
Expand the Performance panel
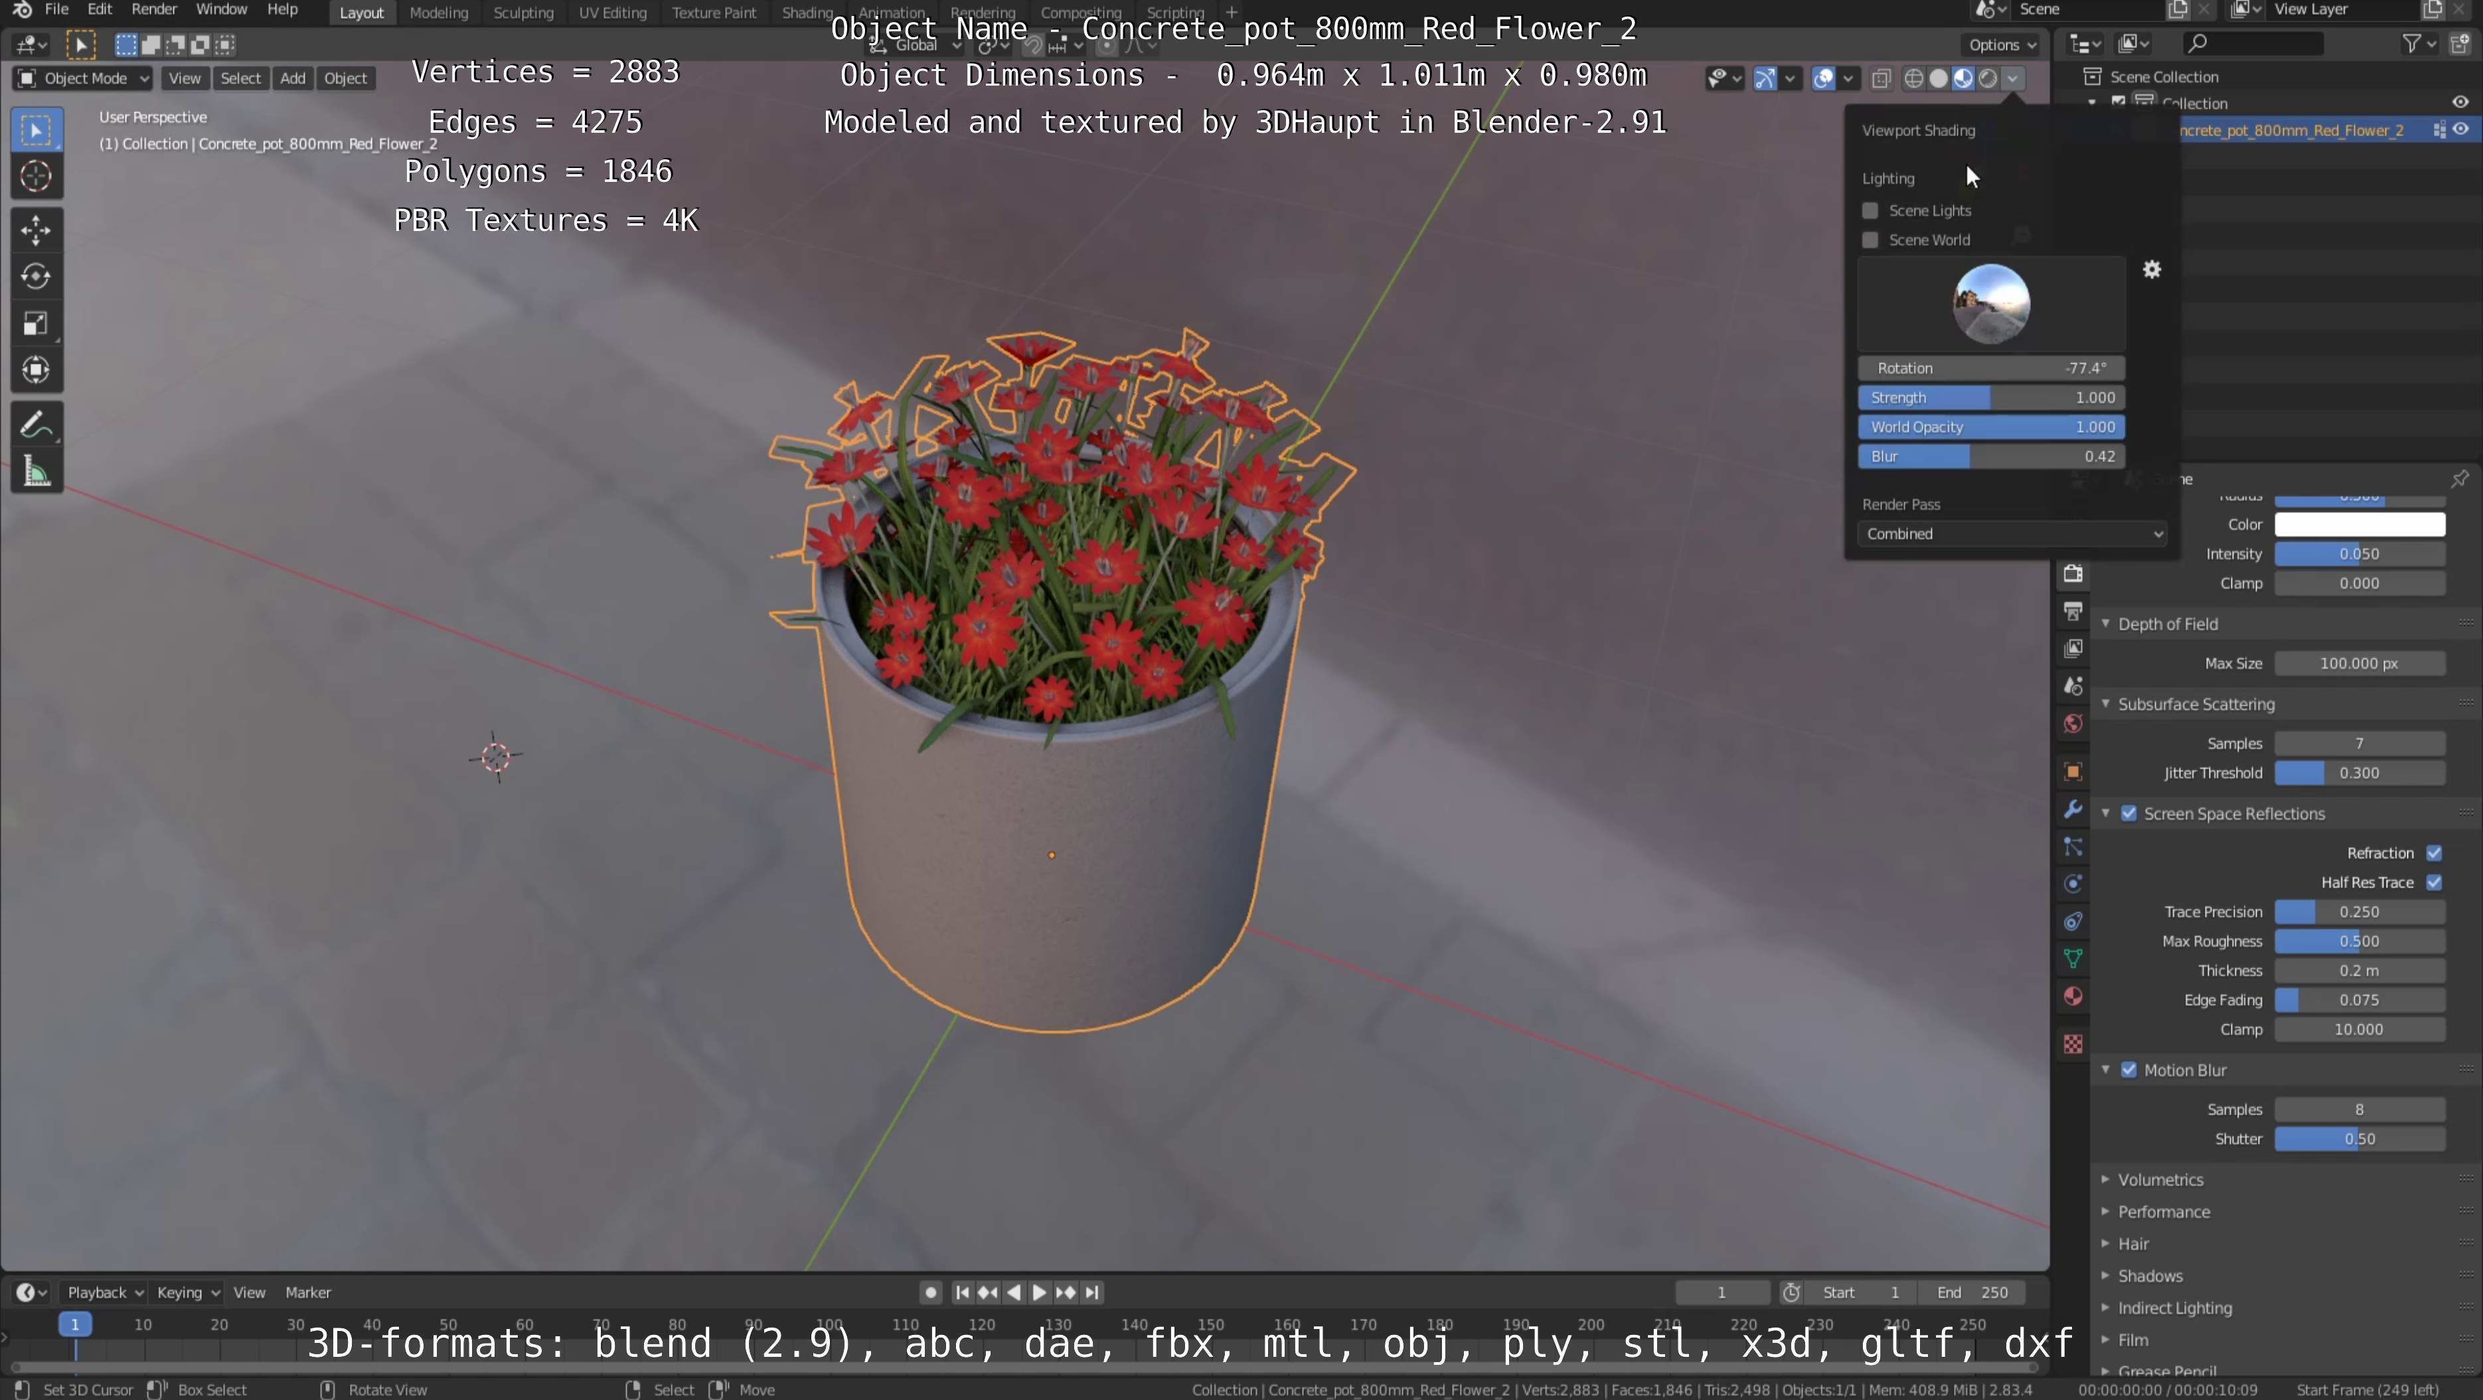pyautogui.click(x=2164, y=1212)
